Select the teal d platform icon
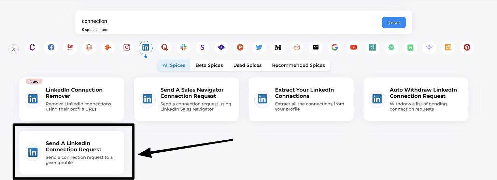The height and width of the screenshot is (180, 497). click(373, 47)
